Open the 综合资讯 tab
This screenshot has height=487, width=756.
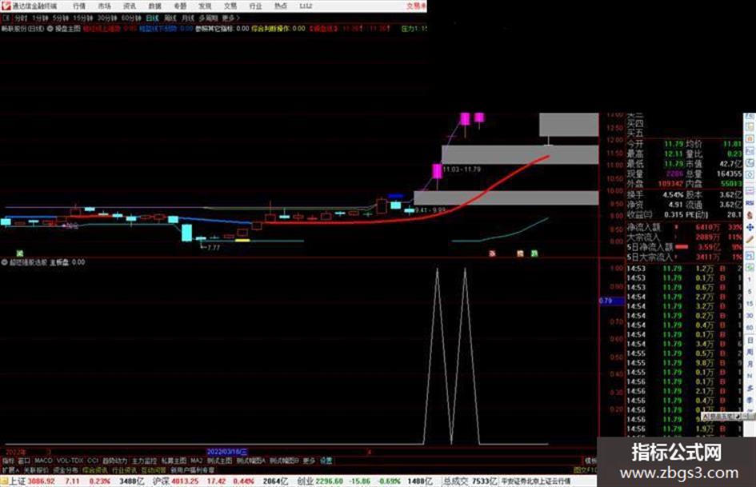pos(95,469)
